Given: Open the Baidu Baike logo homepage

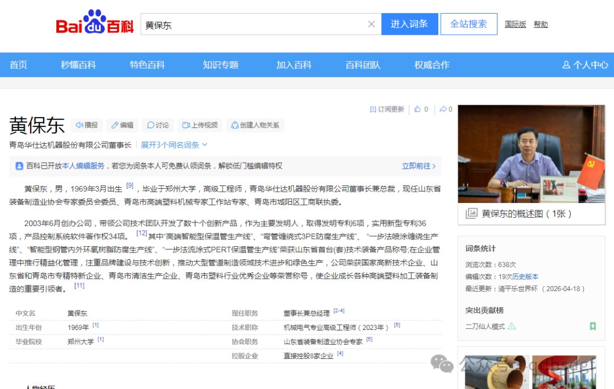Looking at the screenshot, I should pos(94,22).
